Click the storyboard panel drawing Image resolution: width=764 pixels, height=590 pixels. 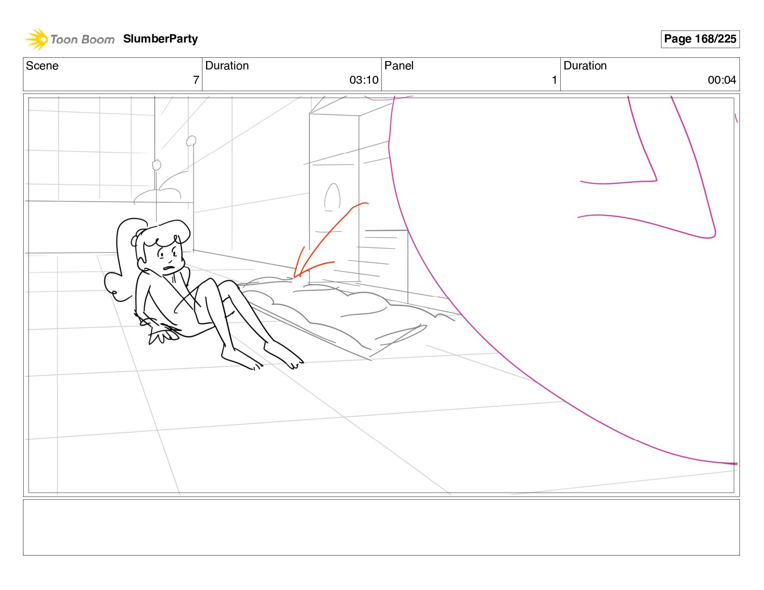(381, 295)
